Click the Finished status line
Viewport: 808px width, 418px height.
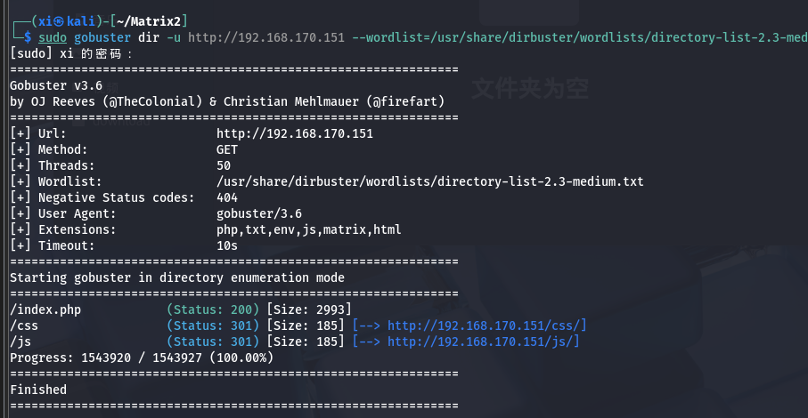(38, 390)
